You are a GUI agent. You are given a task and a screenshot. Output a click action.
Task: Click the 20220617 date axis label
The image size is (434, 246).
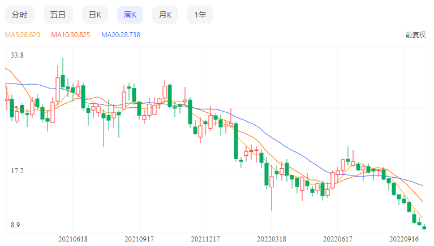pyautogui.click(x=338, y=239)
